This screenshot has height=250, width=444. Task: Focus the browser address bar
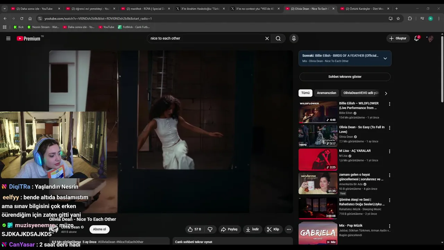coord(212,18)
